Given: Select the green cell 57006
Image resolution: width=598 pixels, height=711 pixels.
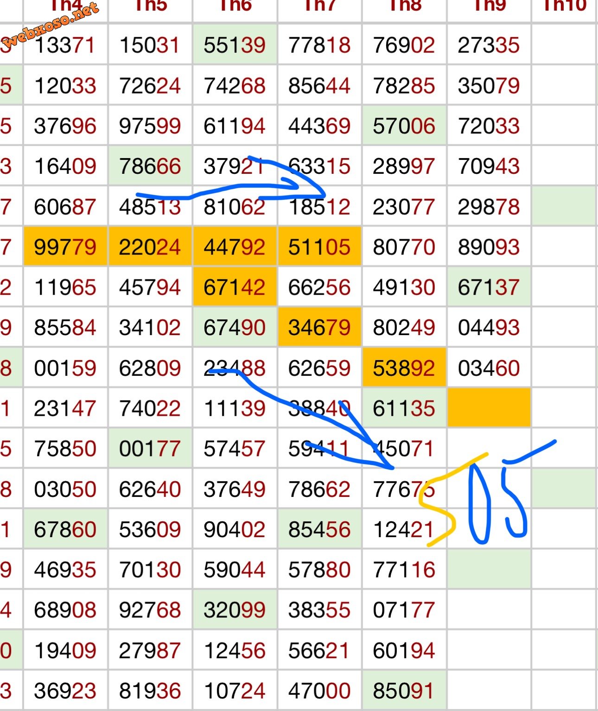Looking at the screenshot, I should coord(404,126).
